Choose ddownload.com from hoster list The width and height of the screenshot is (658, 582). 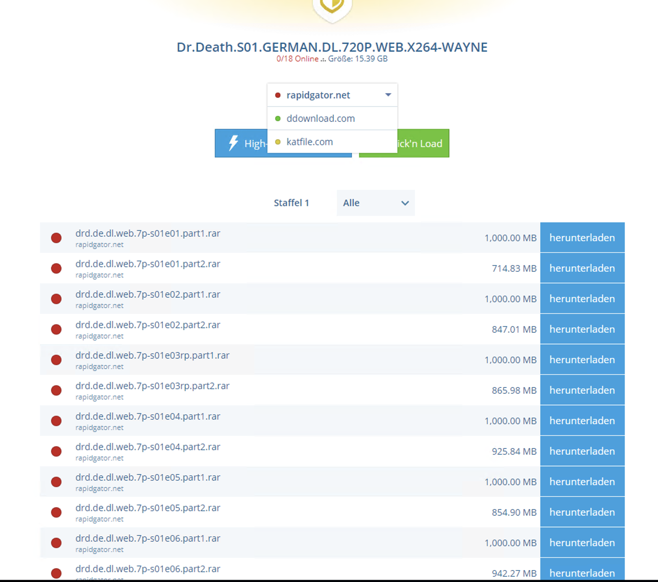point(320,118)
